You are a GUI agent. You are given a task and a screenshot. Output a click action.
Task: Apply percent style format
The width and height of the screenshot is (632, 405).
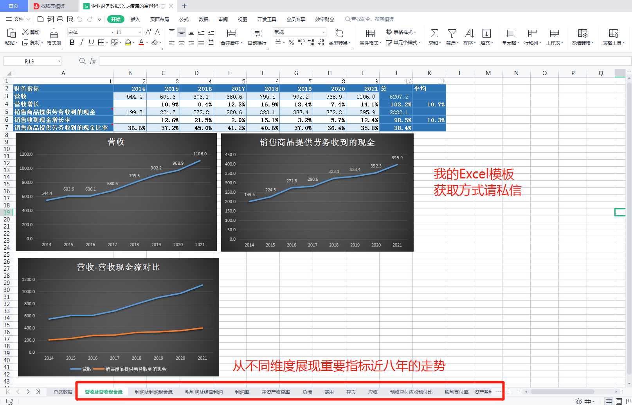[x=292, y=42]
